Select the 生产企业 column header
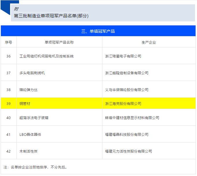197x176 pixels. (x=149, y=42)
